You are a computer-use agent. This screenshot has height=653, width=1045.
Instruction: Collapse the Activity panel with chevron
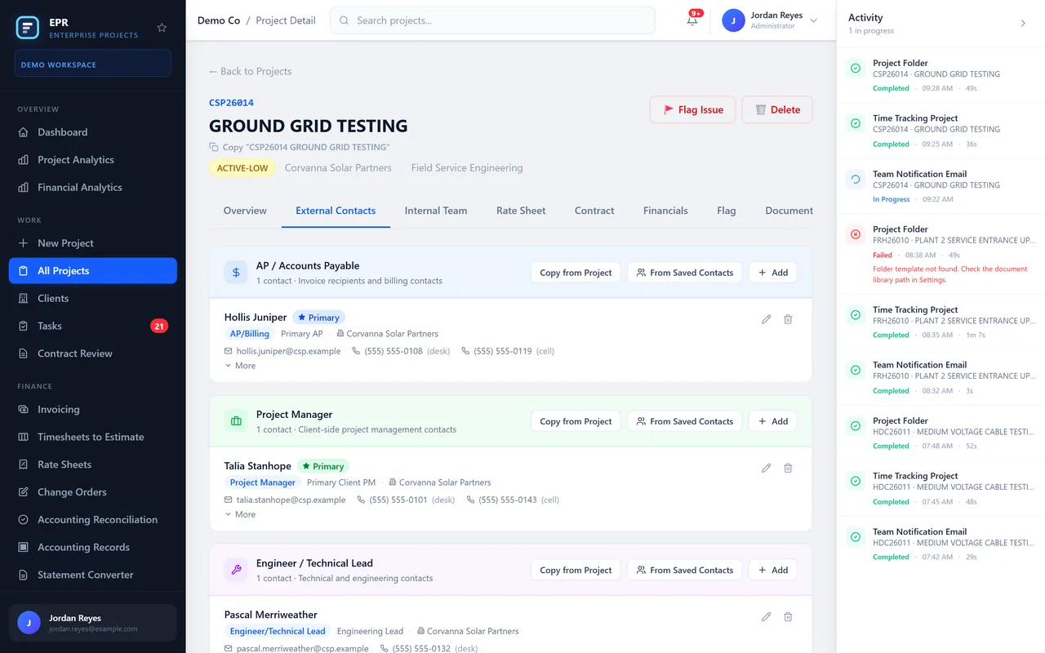point(1023,24)
